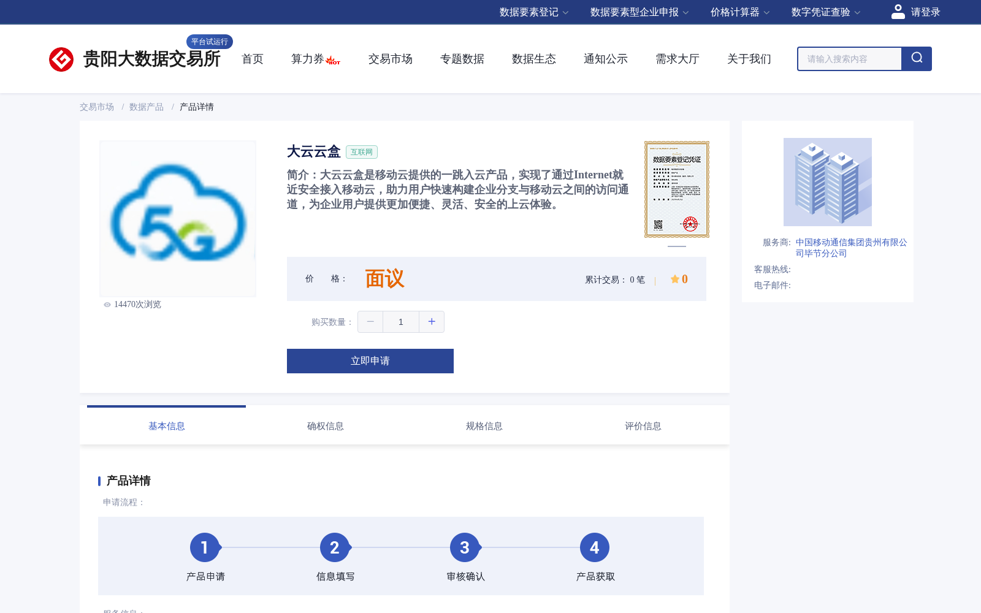This screenshot has height=613, width=981.
Task: Open the 数据要素登记凭证 certificate thumbnail
Action: pyautogui.click(x=677, y=189)
